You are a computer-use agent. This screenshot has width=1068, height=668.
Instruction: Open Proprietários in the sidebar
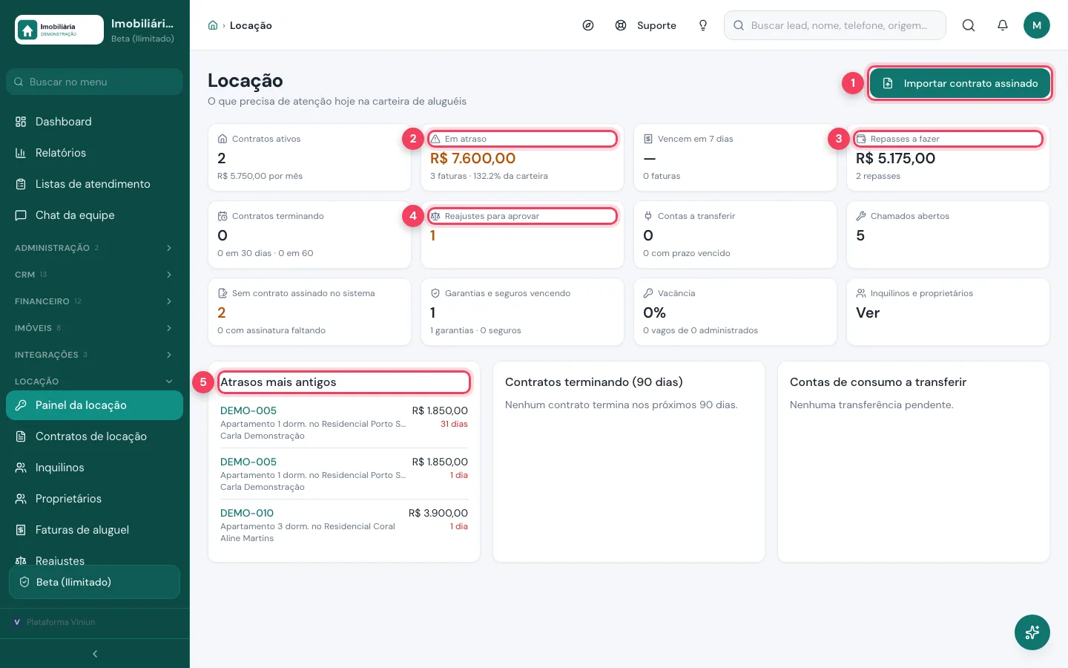click(94, 499)
